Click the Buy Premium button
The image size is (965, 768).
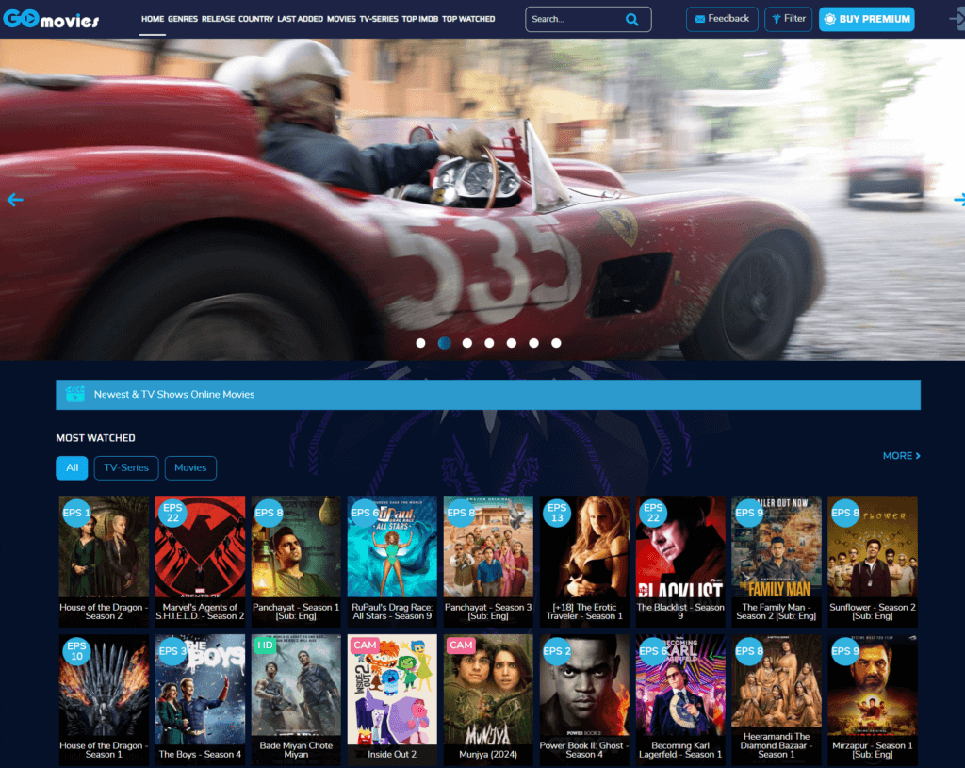[x=866, y=19]
